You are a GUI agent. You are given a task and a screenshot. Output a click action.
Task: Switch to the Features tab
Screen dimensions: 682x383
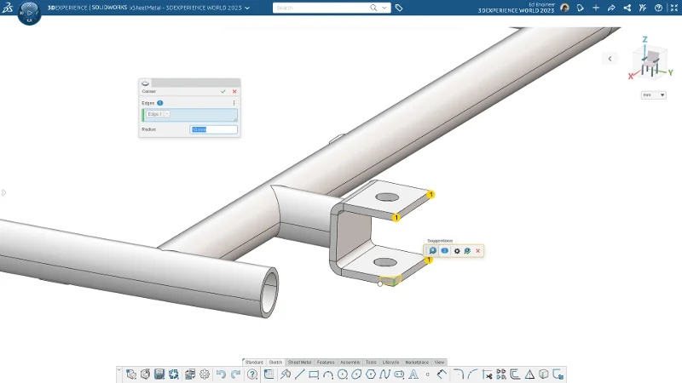tap(326, 362)
